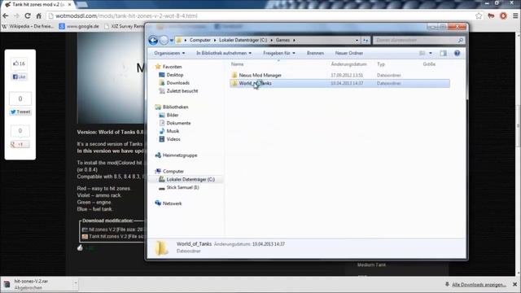521x293 pixels.
Task: Select Nexus Mod Manager folder icon
Action: (234, 75)
